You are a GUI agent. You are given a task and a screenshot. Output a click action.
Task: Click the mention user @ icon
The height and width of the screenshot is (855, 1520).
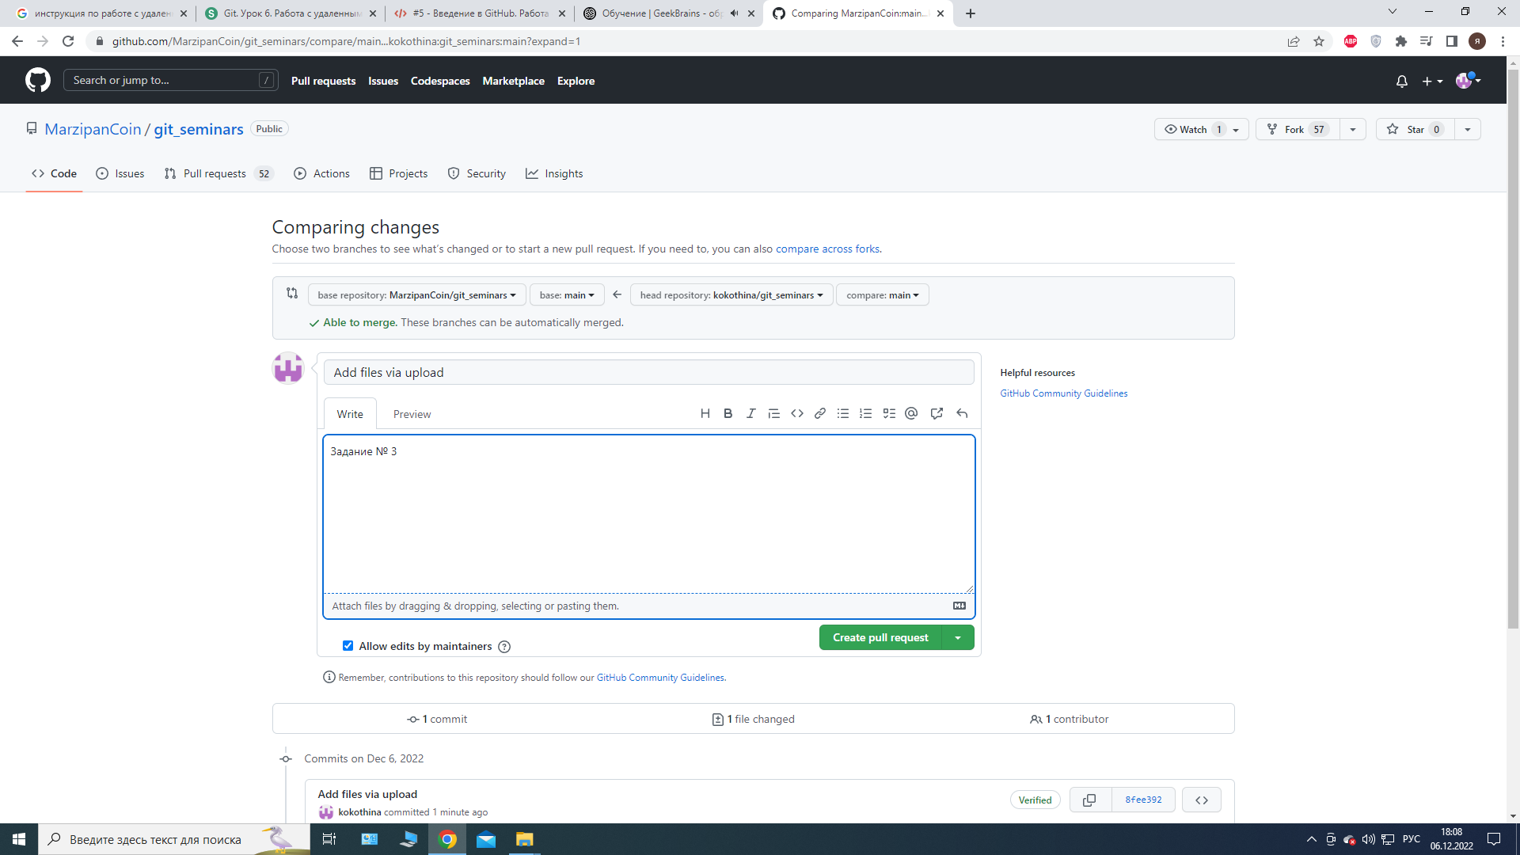[911, 413]
